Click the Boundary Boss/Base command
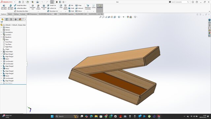The height and width of the screenshot is (119, 211). point(21,11)
